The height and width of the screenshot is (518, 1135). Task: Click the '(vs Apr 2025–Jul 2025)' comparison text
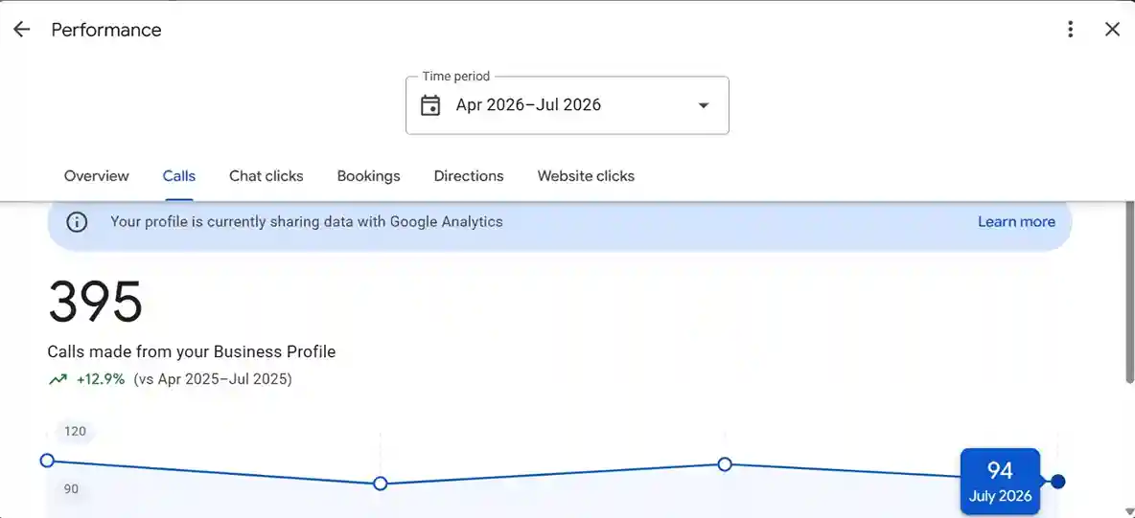[x=213, y=379]
